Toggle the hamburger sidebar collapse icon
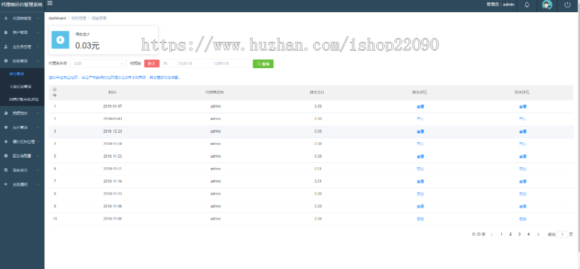 (50, 4)
